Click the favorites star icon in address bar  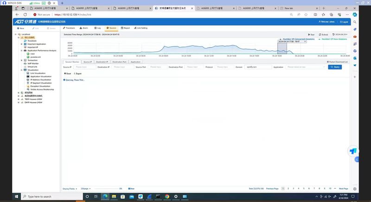[306, 15]
